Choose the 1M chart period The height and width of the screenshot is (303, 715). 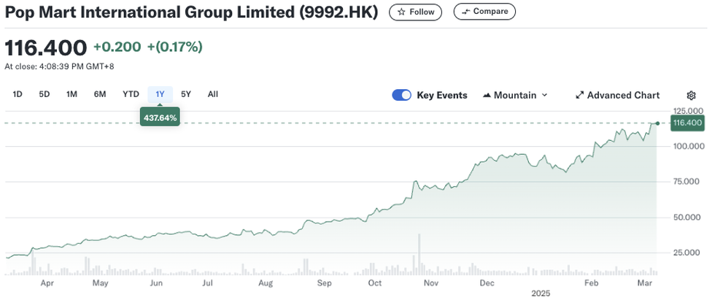pos(71,94)
